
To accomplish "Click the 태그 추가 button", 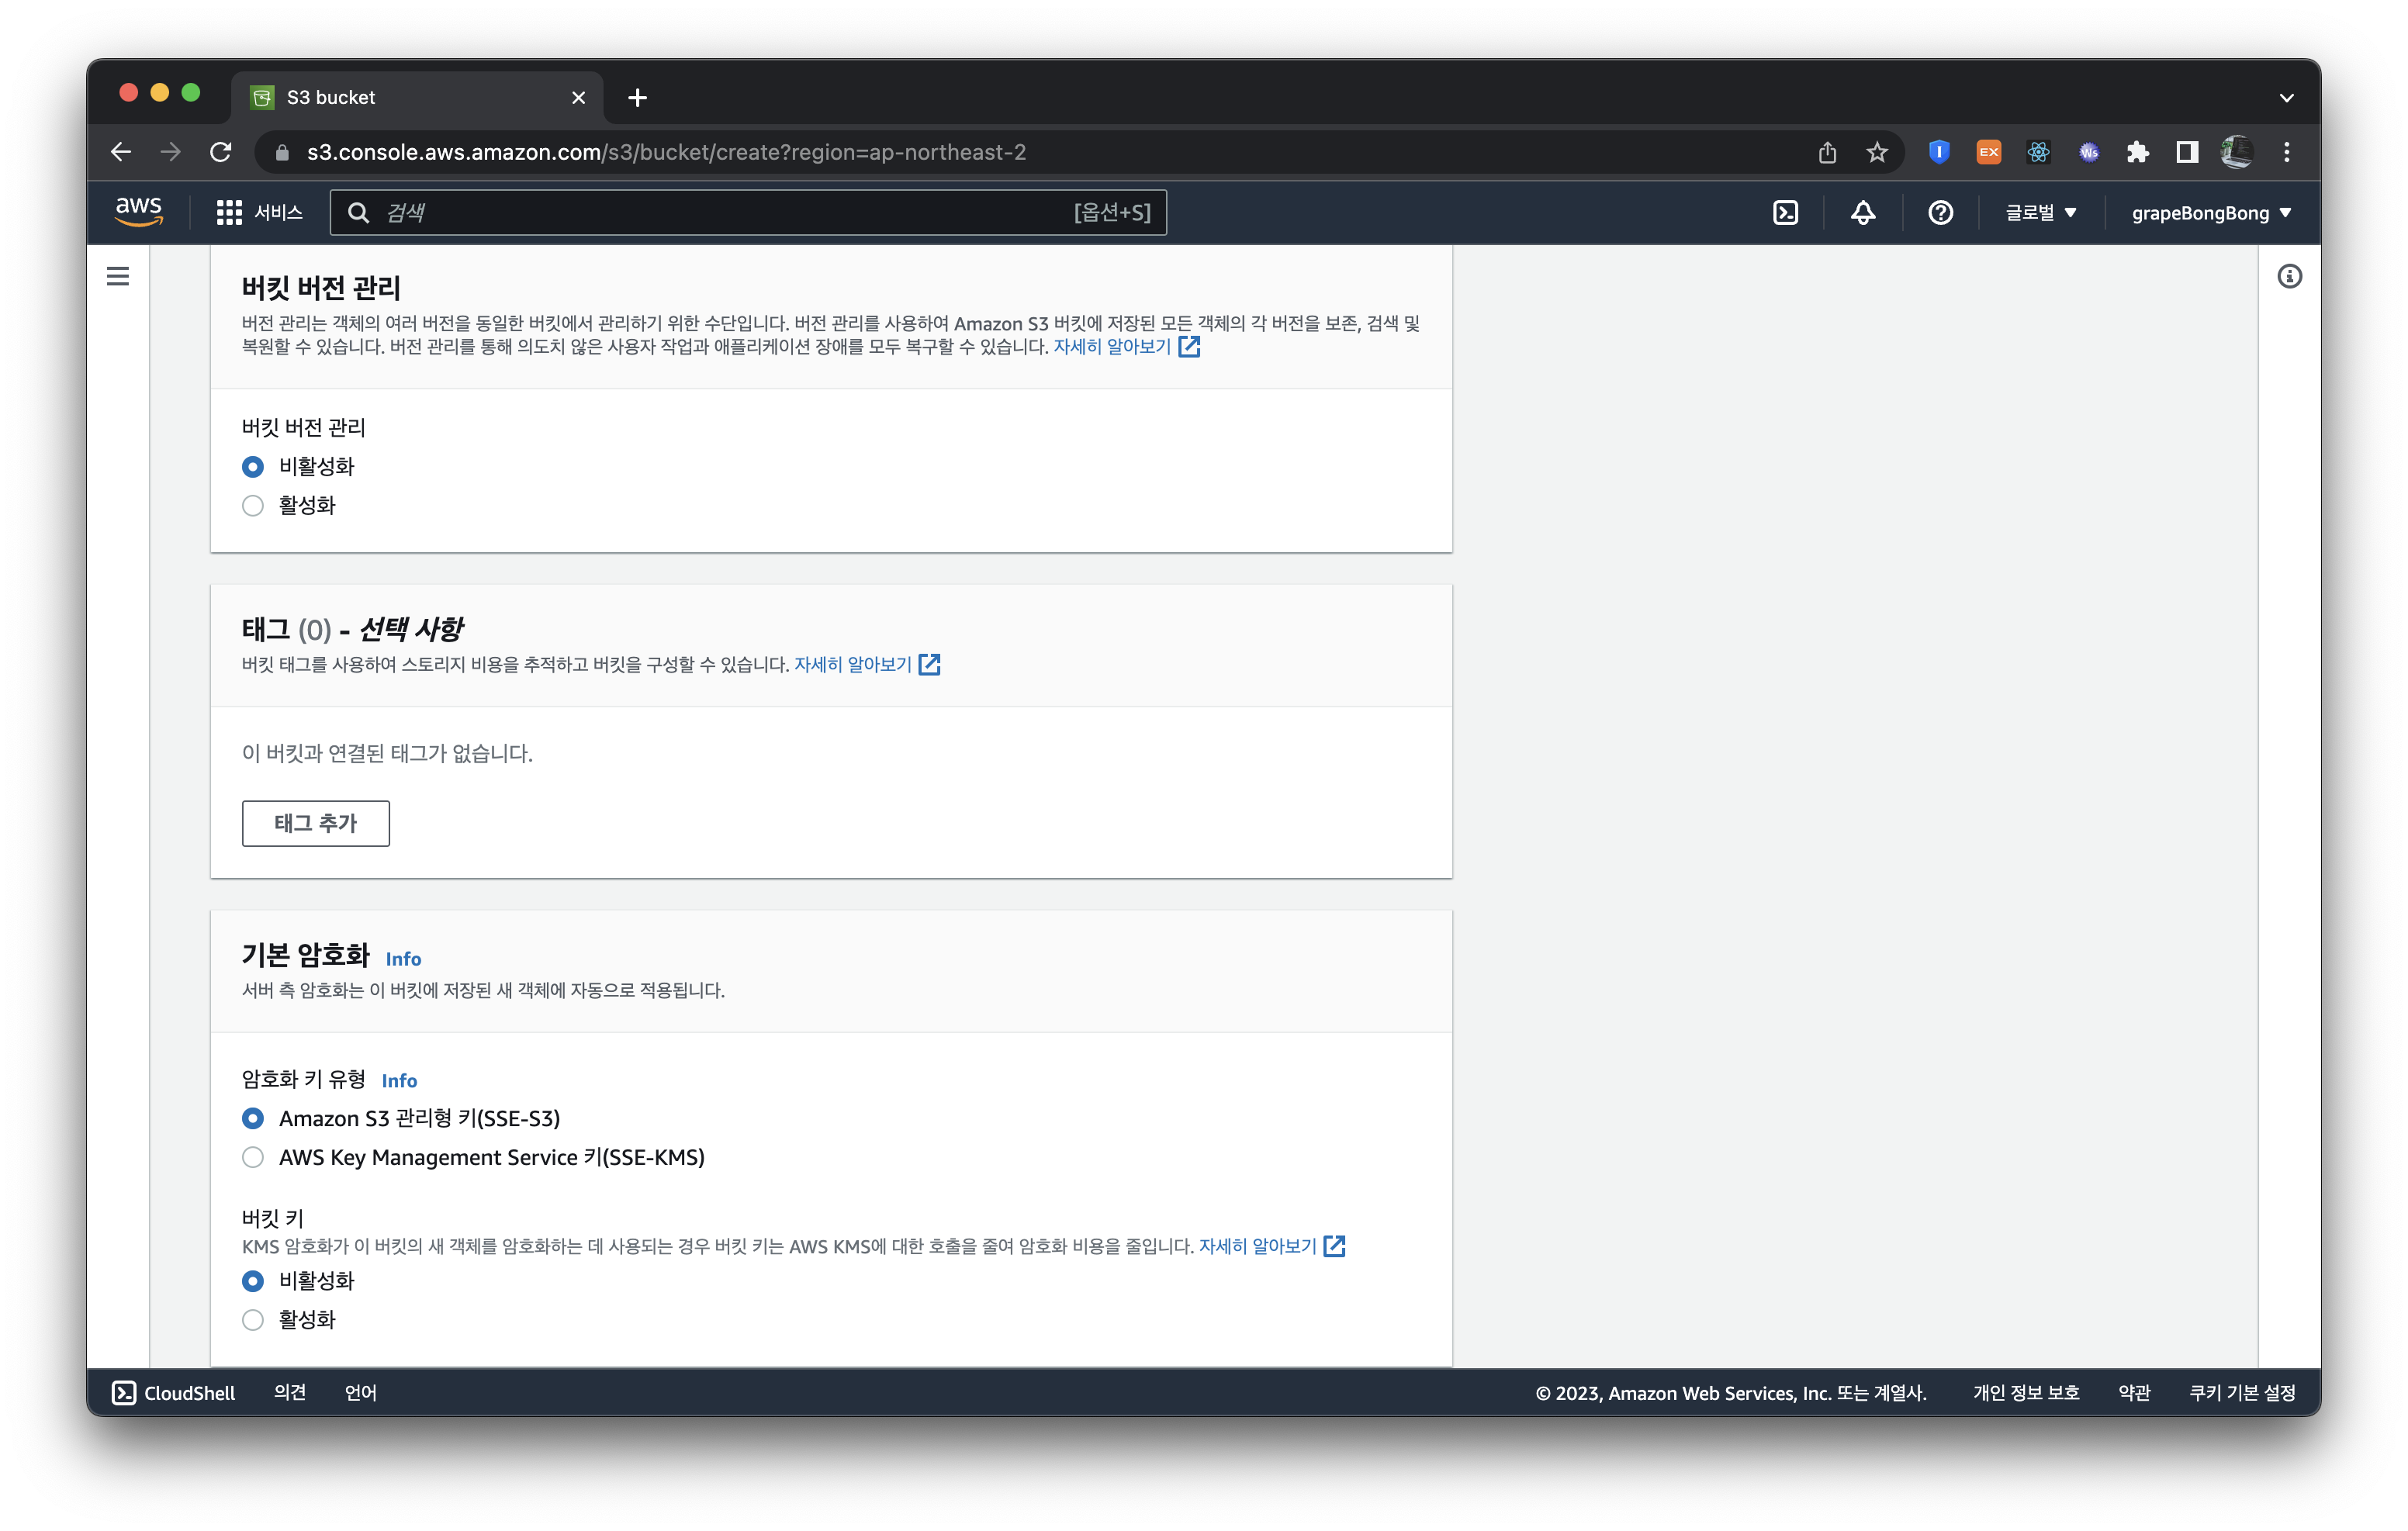I will [x=315, y=823].
